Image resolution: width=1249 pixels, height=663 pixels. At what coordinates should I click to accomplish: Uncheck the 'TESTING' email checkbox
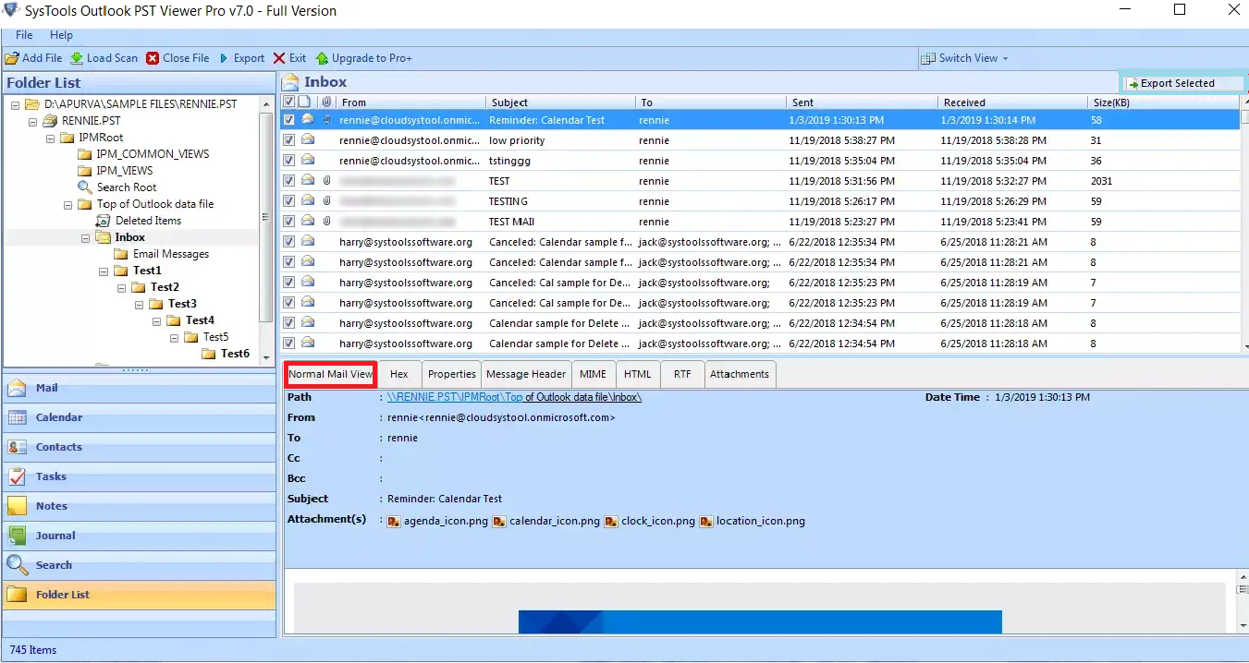point(289,201)
